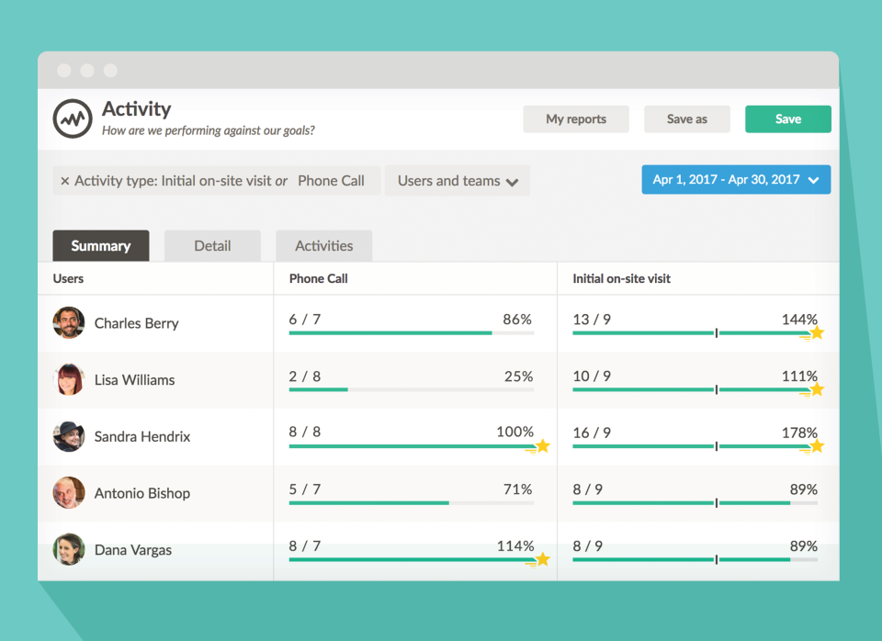Image resolution: width=882 pixels, height=641 pixels.
Task: Click the Save as button
Action: coord(686,119)
